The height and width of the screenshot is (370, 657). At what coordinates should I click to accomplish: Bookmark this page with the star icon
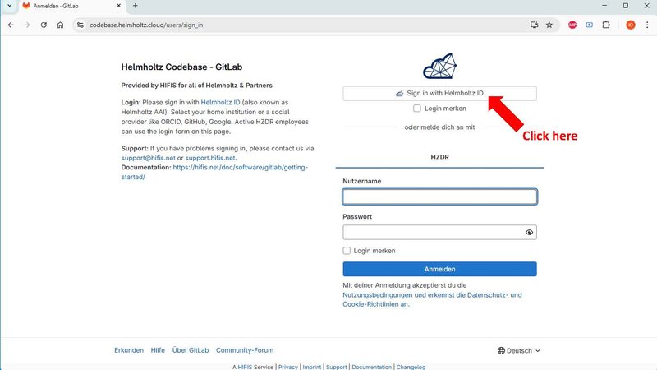(x=549, y=25)
